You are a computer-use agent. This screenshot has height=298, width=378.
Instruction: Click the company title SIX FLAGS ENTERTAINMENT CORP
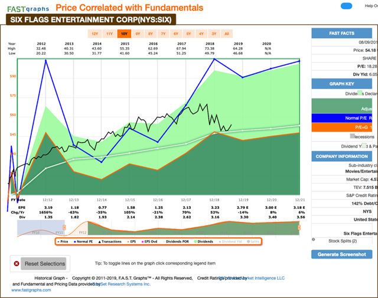coord(90,19)
